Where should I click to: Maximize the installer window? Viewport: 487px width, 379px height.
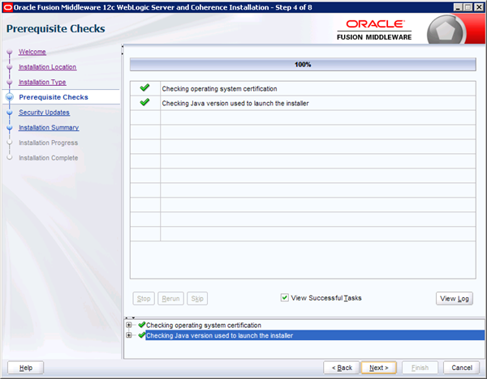point(468,7)
